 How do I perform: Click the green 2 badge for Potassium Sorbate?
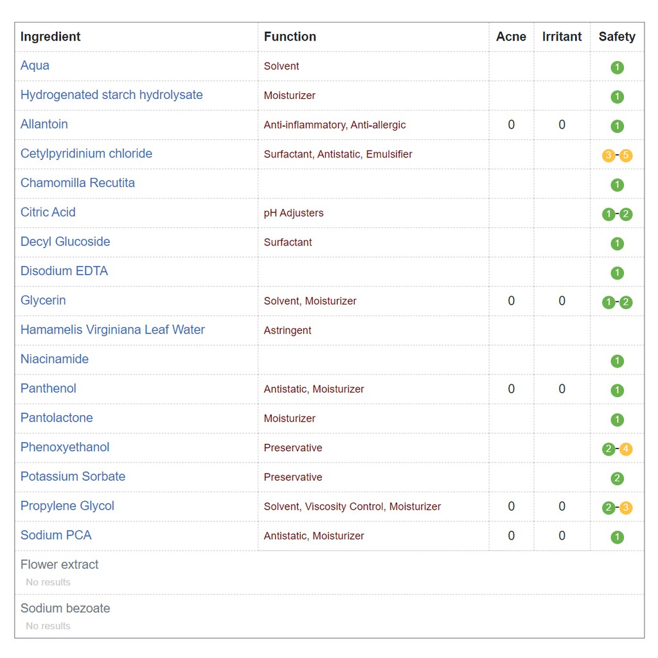click(617, 478)
